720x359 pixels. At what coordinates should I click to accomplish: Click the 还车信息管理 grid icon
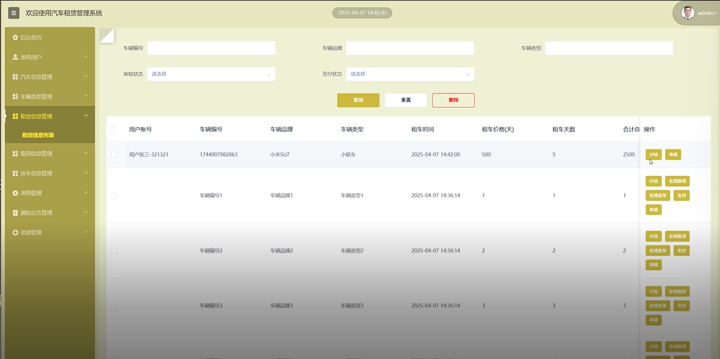pyautogui.click(x=15, y=173)
